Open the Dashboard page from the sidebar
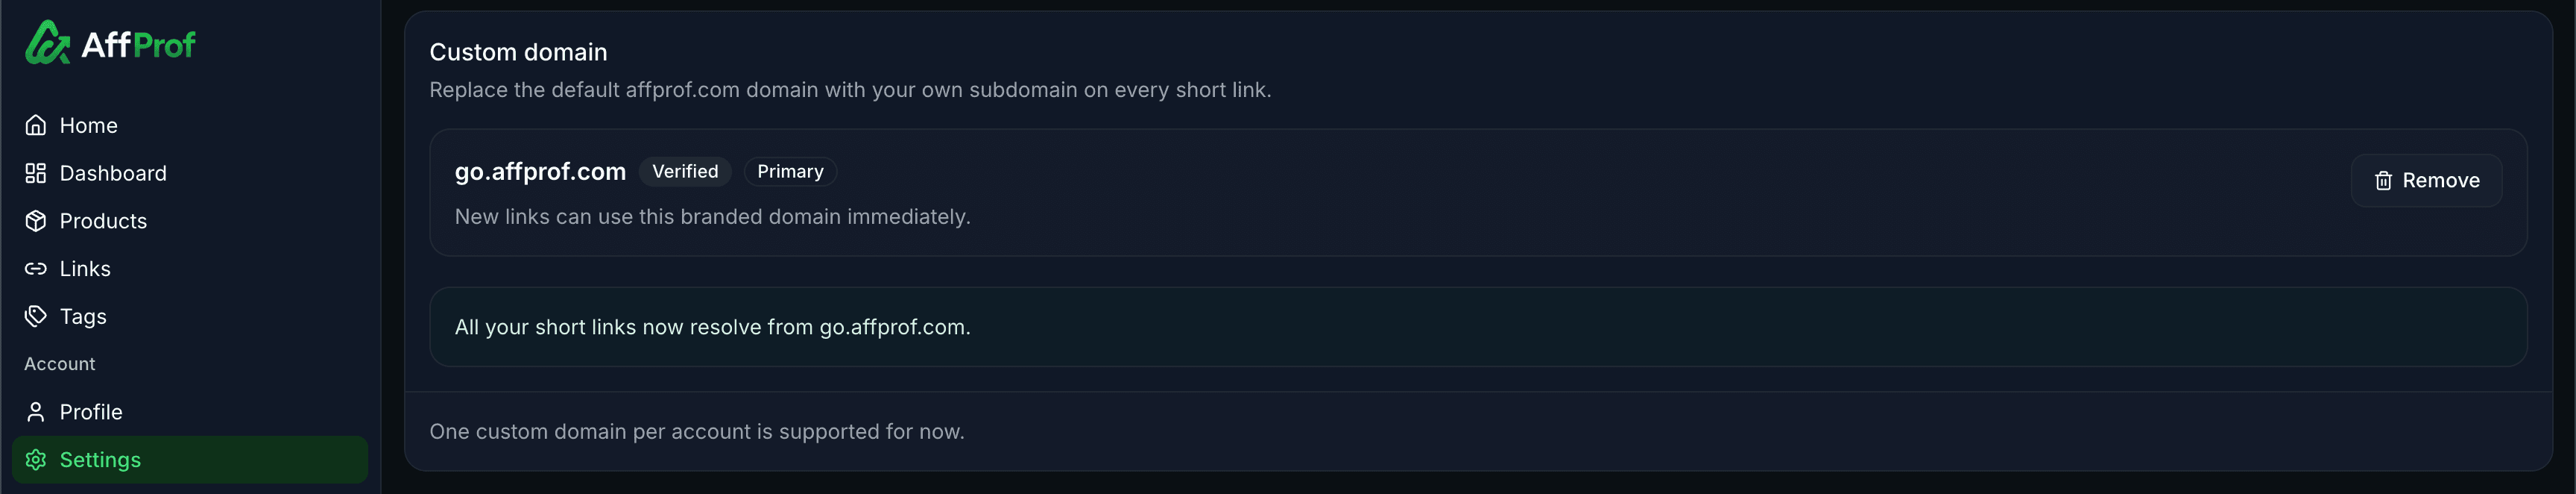This screenshot has height=494, width=2576. point(113,172)
